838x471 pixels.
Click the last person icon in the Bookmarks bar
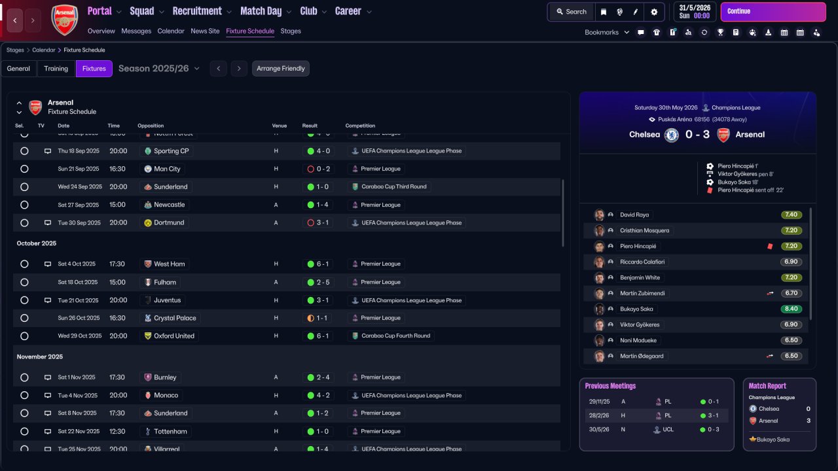[816, 32]
